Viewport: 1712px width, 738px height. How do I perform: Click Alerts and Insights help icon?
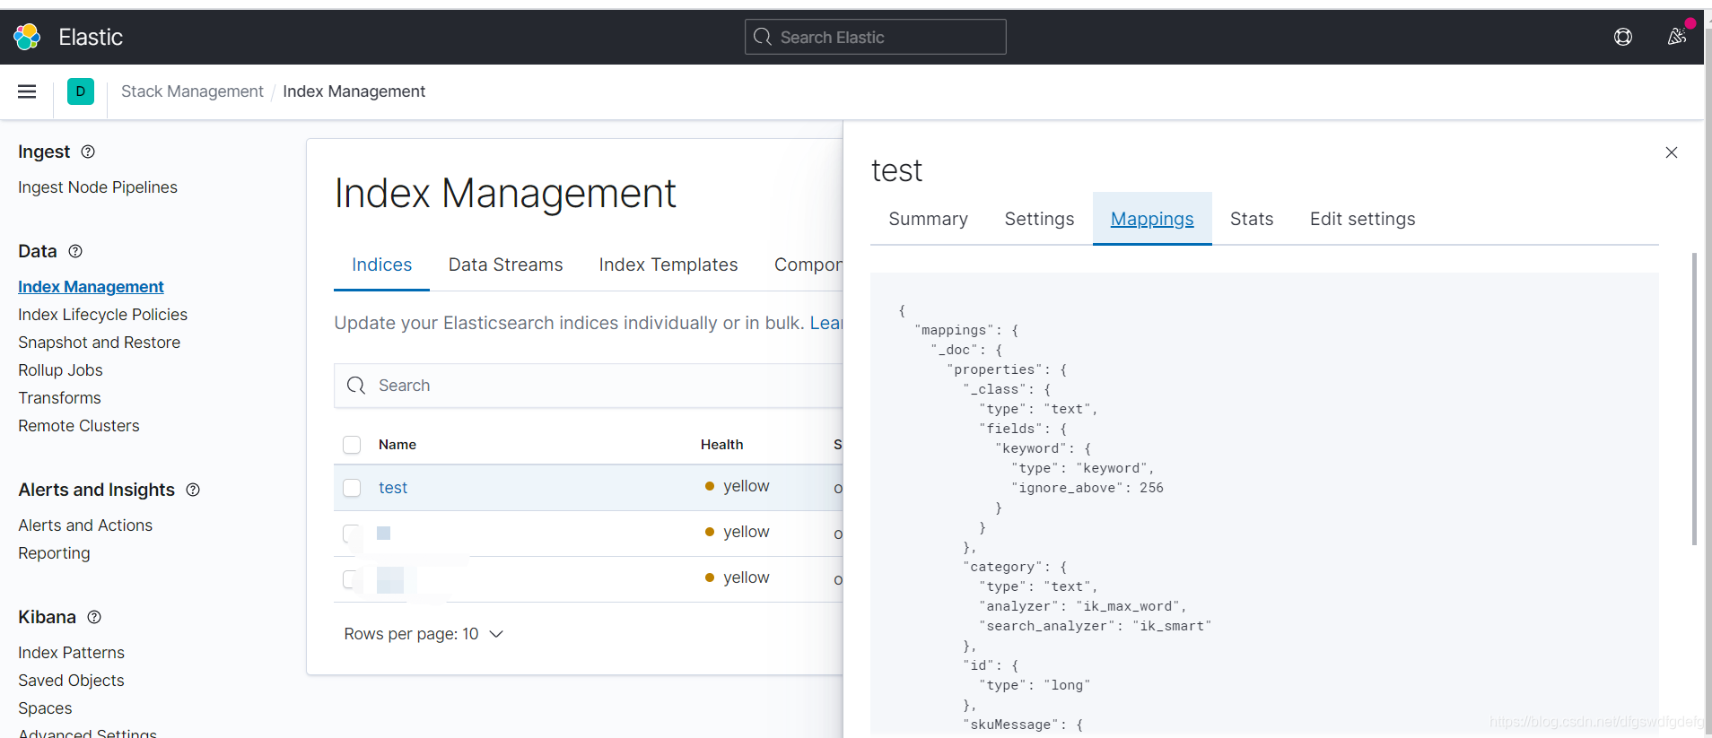(193, 490)
